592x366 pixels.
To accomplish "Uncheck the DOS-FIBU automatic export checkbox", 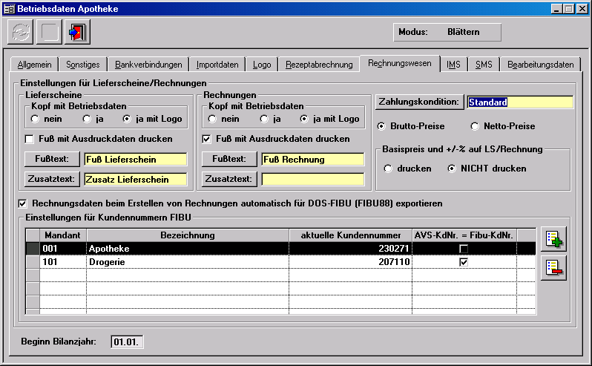I will click(23, 203).
